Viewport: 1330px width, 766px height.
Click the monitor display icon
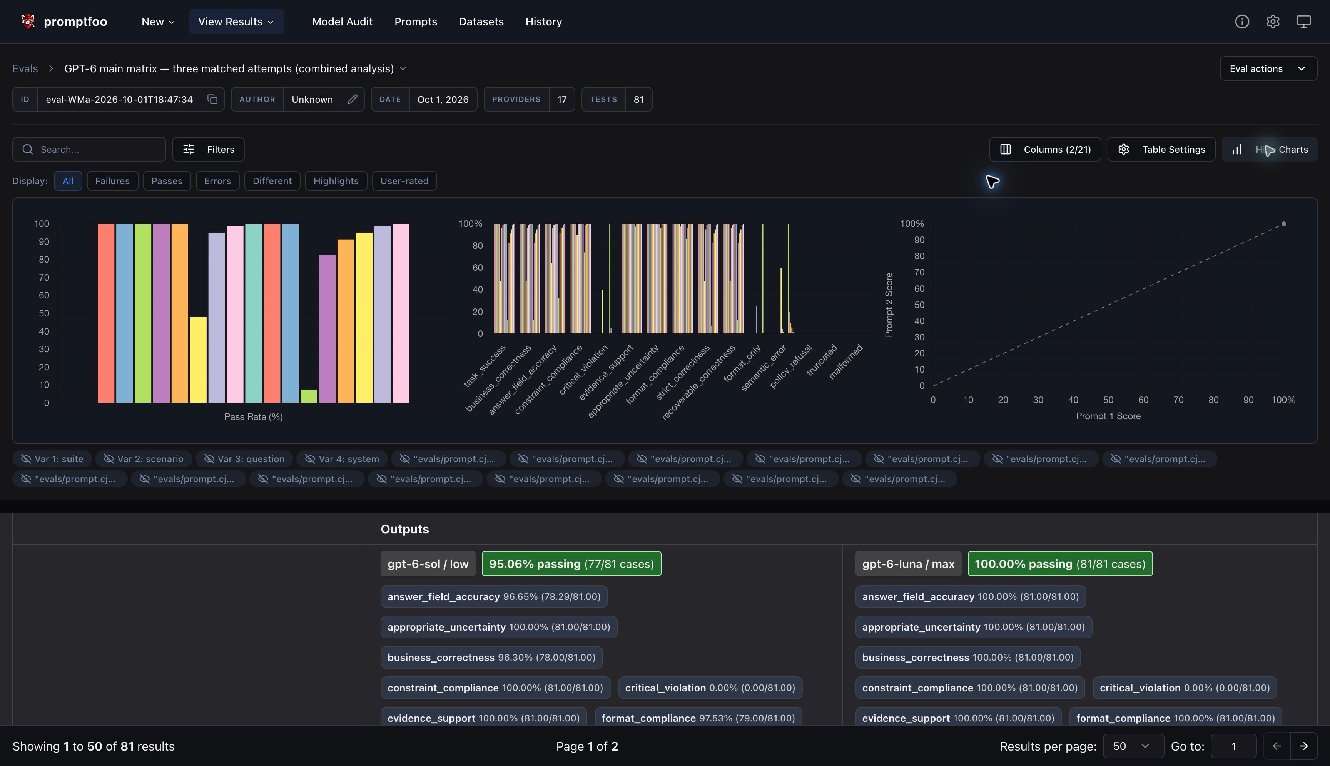pyautogui.click(x=1303, y=22)
